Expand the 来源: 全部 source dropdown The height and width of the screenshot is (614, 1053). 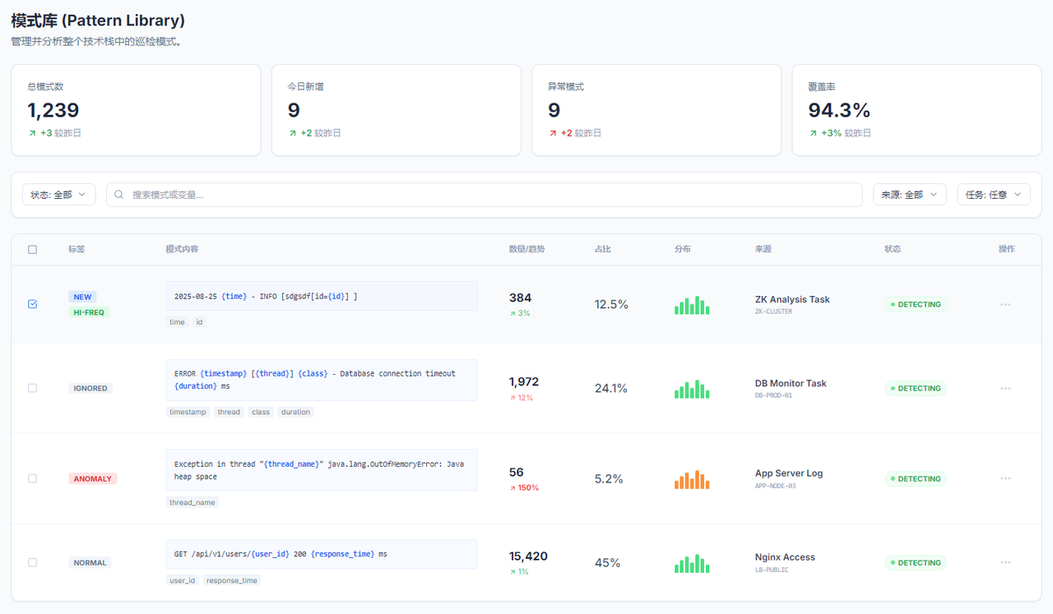click(x=909, y=195)
